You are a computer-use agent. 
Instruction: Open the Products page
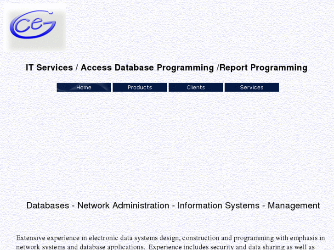[140, 87]
